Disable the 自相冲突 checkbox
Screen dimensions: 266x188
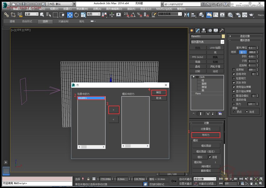[234, 74]
